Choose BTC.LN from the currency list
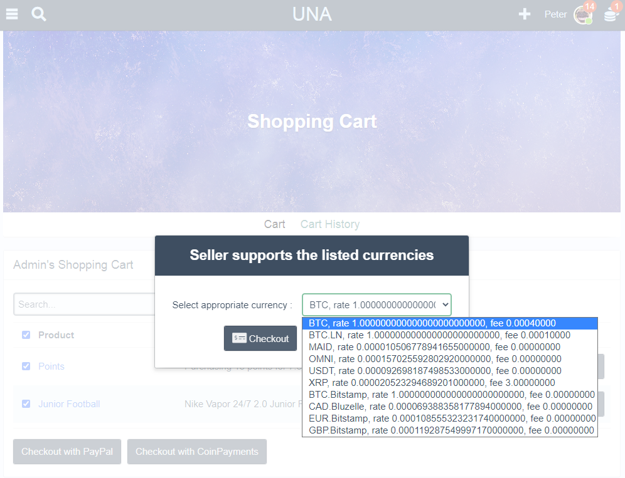This screenshot has width=625, height=478. tap(439, 335)
